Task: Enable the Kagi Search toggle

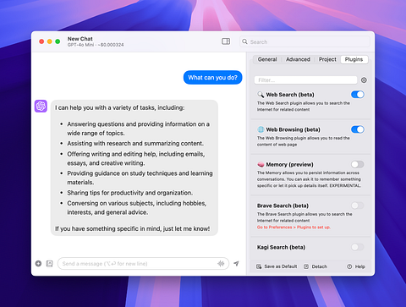Action: pos(358,247)
